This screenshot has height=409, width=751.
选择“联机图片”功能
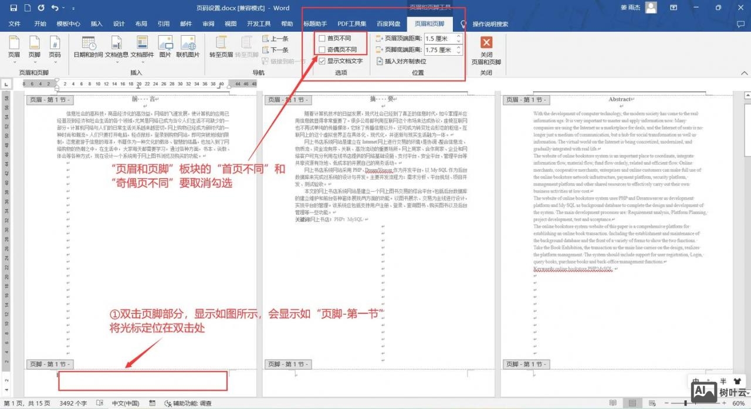[x=189, y=47]
